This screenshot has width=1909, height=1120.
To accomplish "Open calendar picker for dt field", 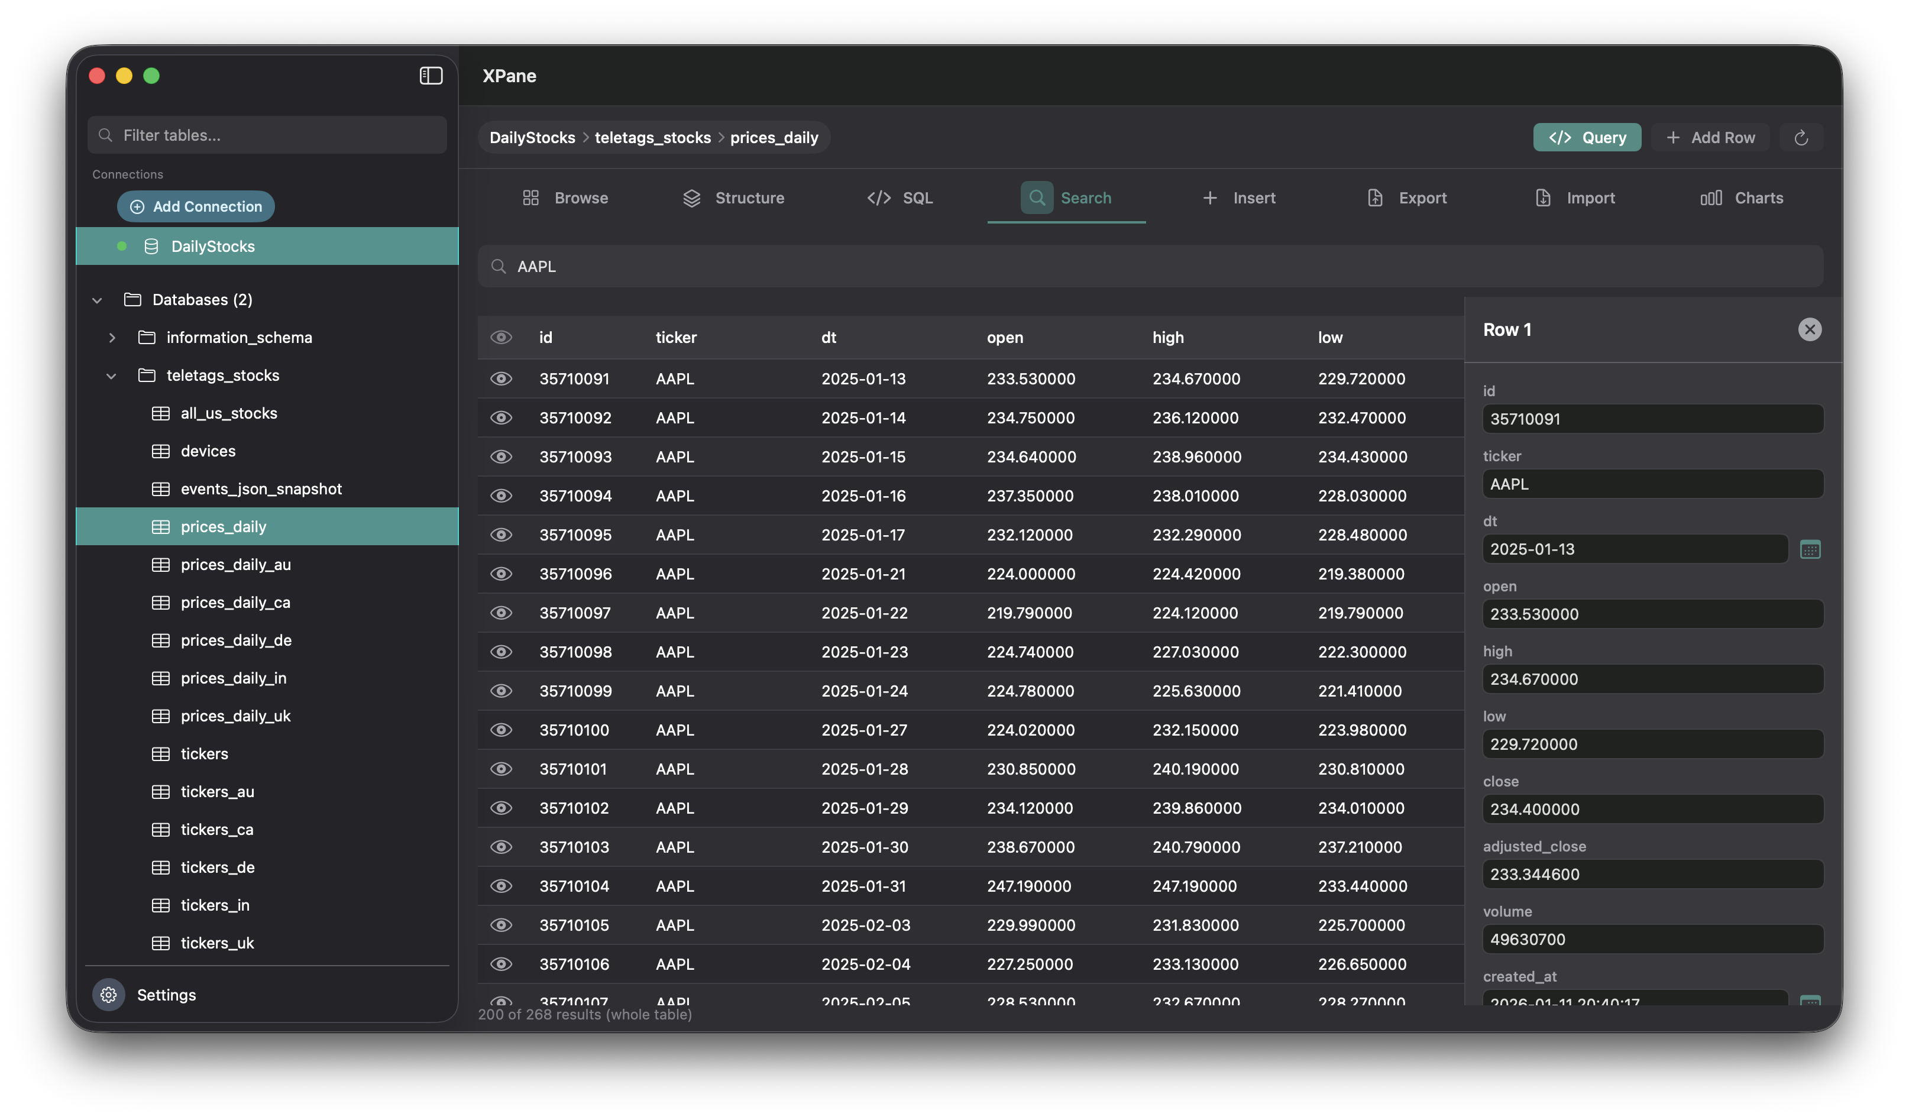I will click(x=1810, y=549).
